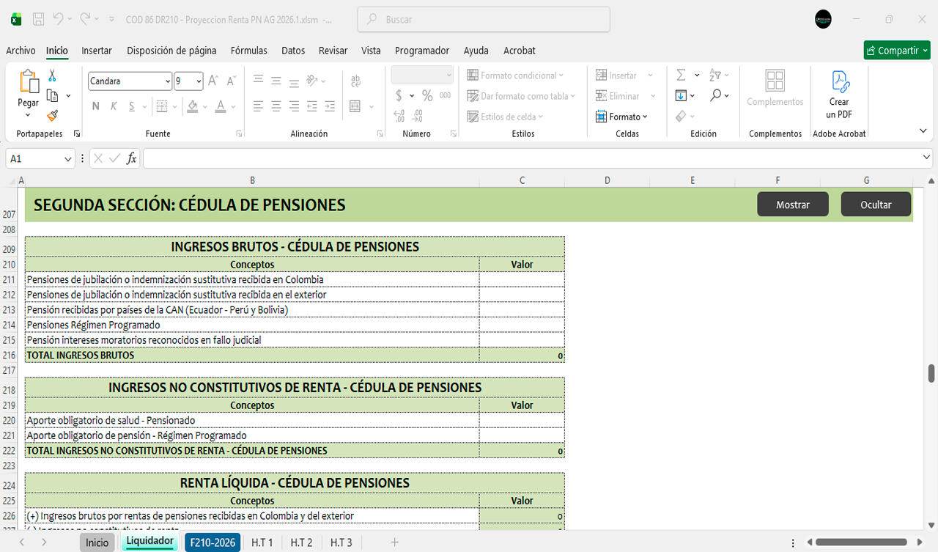Image resolution: width=938 pixels, height=552 pixels.
Task: Click the percent style icon
Action: tap(426, 95)
